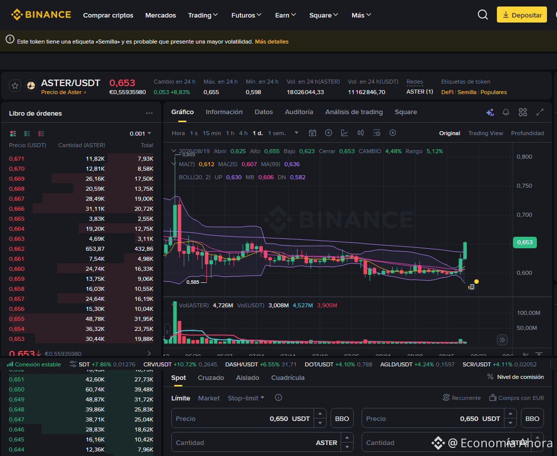Click the Binance logo

tap(41, 15)
